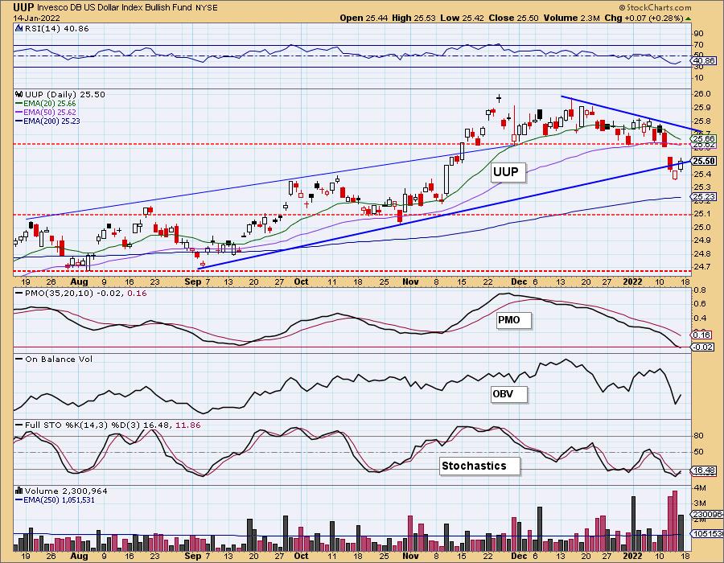Click the PMO annotation label box
The width and height of the screenshot is (724, 563).
(x=513, y=320)
